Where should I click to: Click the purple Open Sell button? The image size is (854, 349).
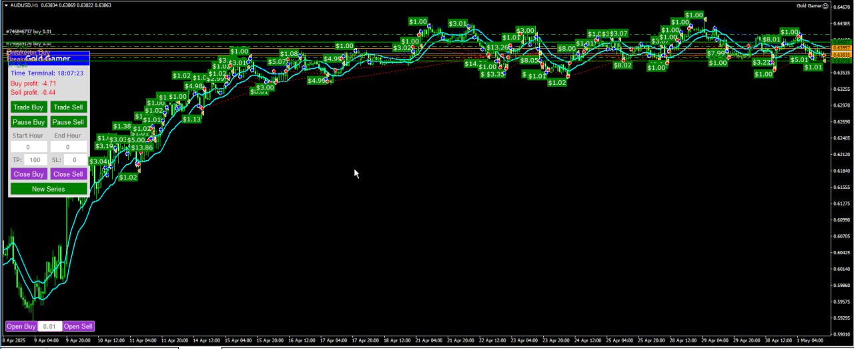click(x=78, y=326)
